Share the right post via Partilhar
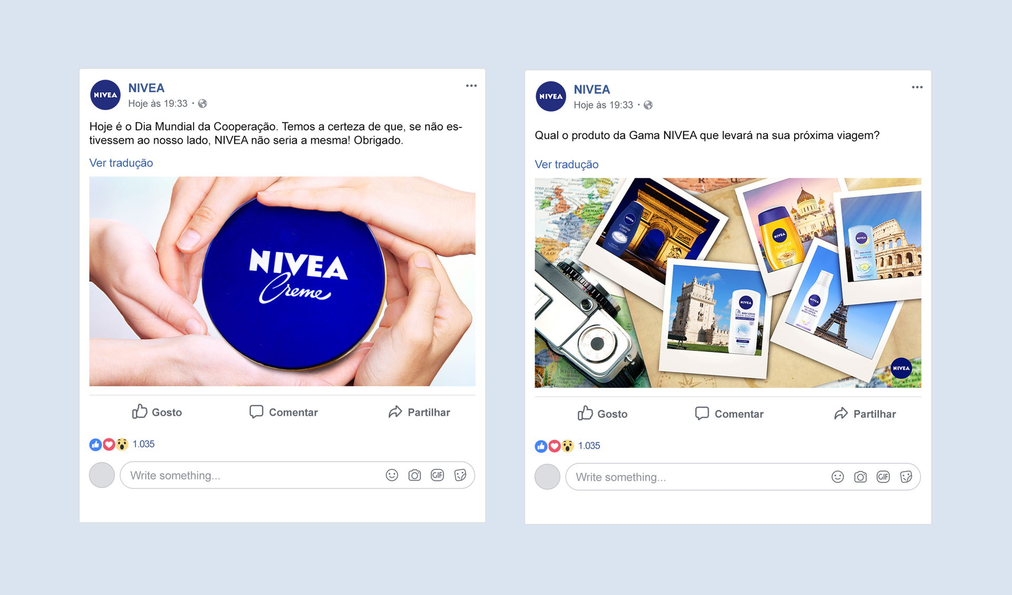 coord(865,414)
